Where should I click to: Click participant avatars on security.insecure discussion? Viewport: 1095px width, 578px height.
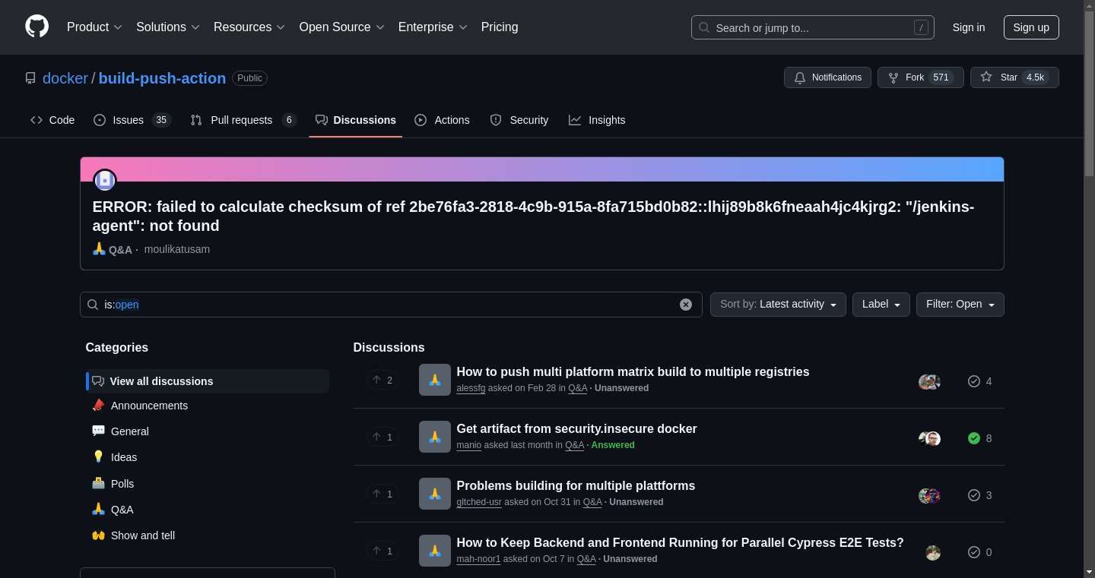[x=929, y=438]
